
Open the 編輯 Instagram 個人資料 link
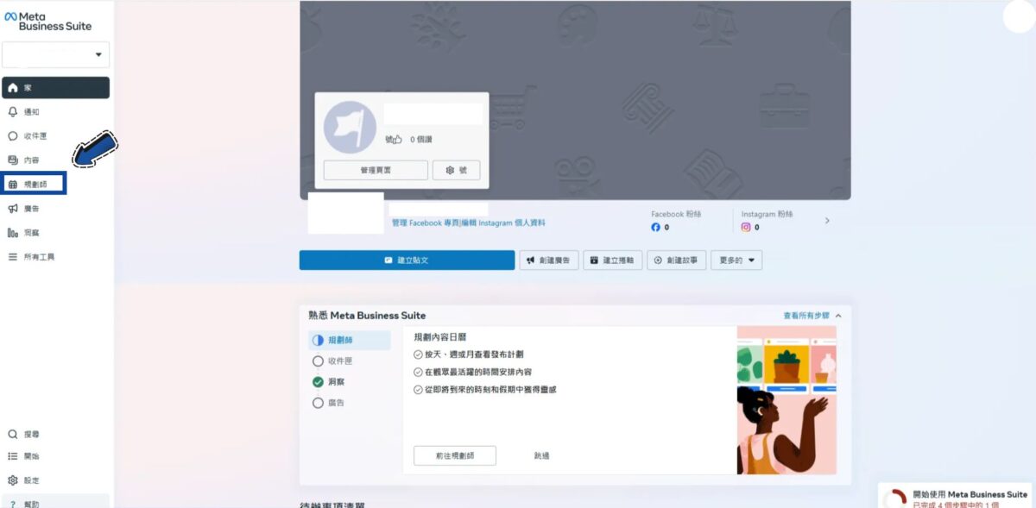503,223
